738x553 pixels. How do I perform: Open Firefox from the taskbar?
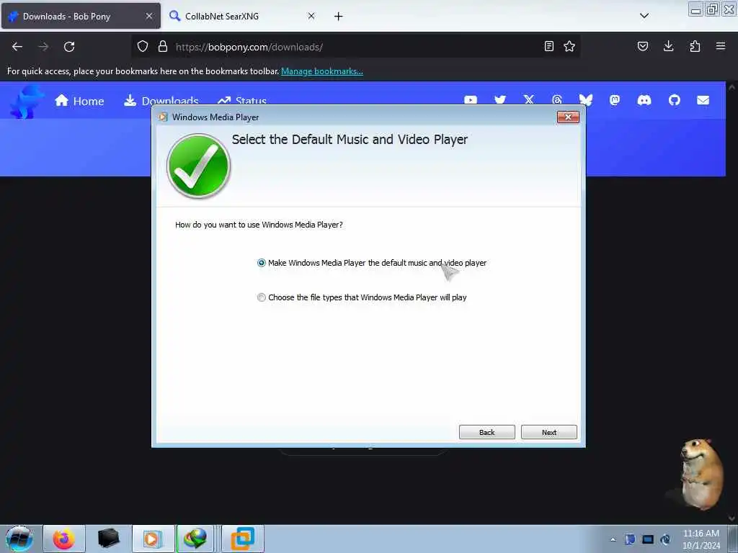click(x=64, y=539)
